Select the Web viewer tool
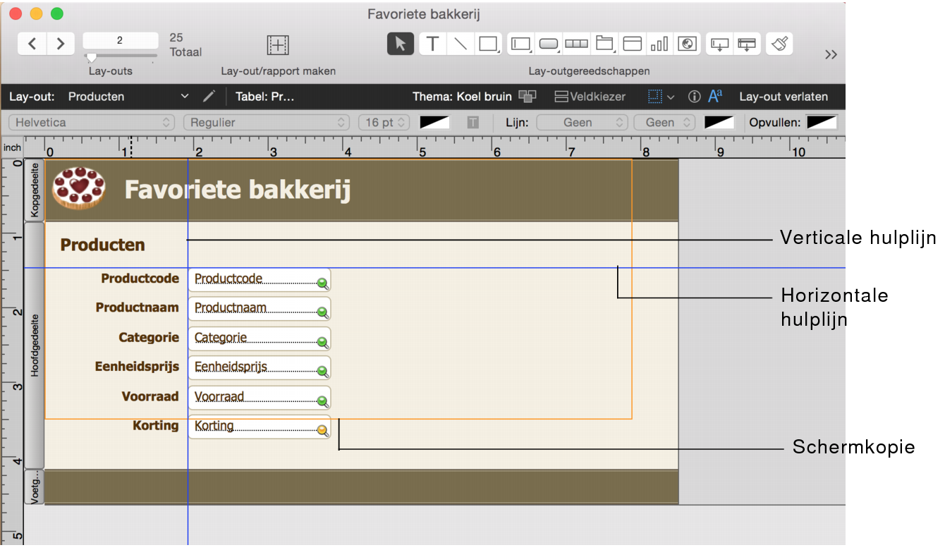Image resolution: width=945 pixels, height=550 pixels. coord(687,44)
